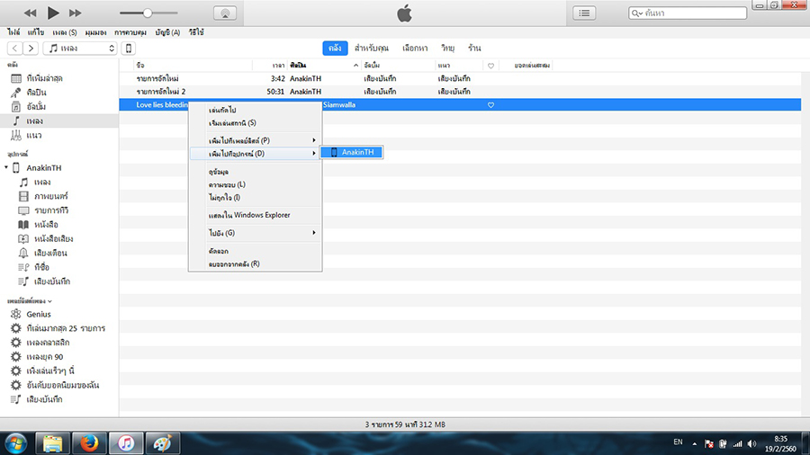Open the media type dropdown showing เพลง
This screenshot has height=455, width=810.
tap(80, 48)
